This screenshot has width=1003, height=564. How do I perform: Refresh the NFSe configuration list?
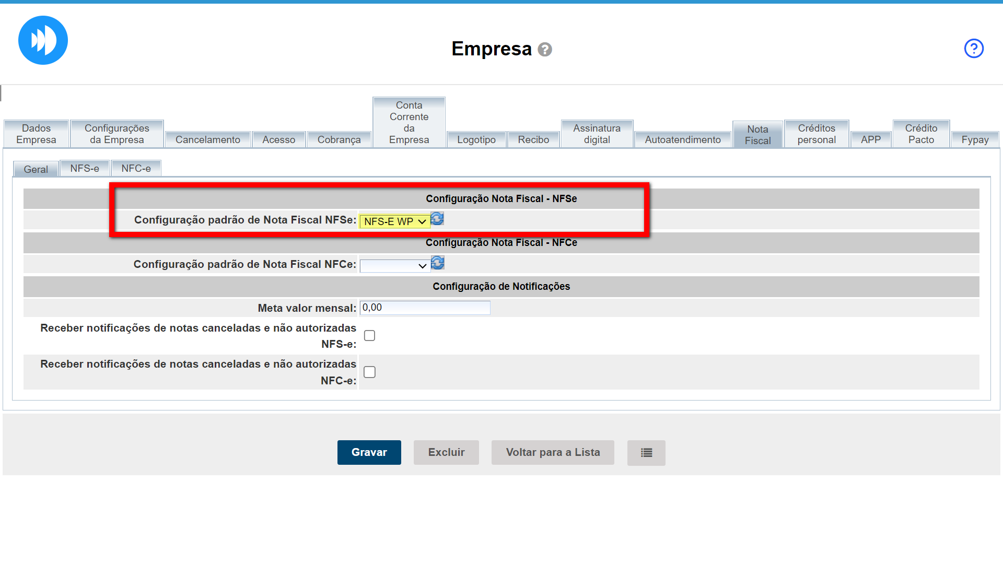(437, 219)
